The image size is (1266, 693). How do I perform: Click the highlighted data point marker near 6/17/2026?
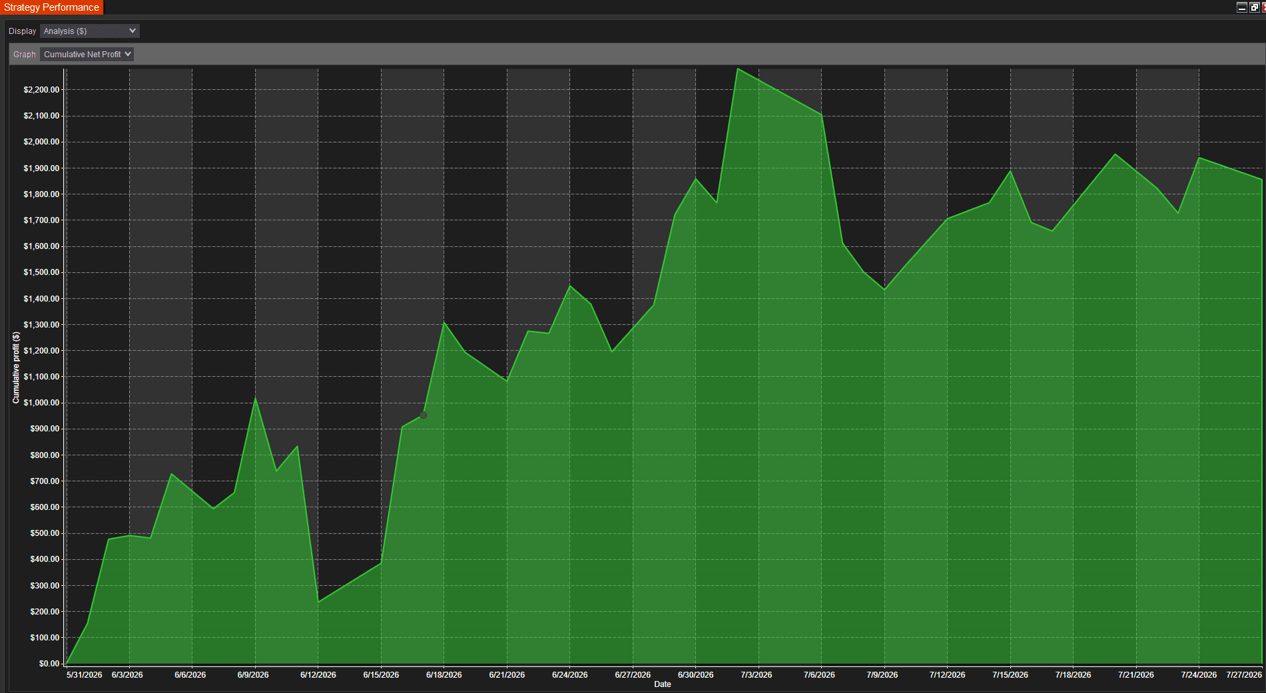click(x=423, y=415)
